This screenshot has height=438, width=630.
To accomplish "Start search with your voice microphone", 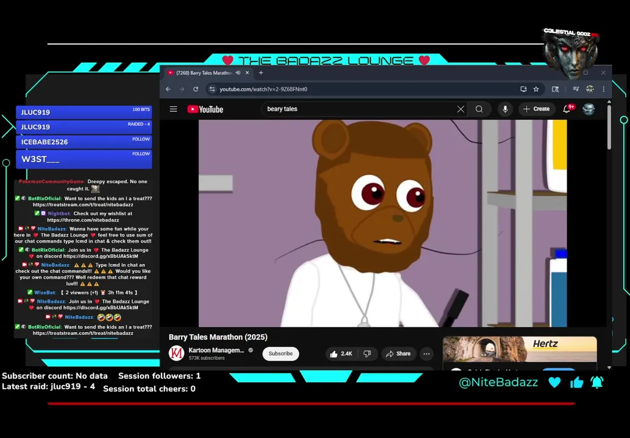I will (505, 109).
